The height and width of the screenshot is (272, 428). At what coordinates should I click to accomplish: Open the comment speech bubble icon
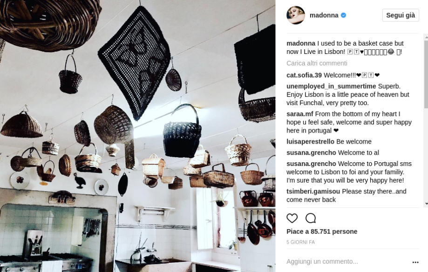click(x=311, y=218)
